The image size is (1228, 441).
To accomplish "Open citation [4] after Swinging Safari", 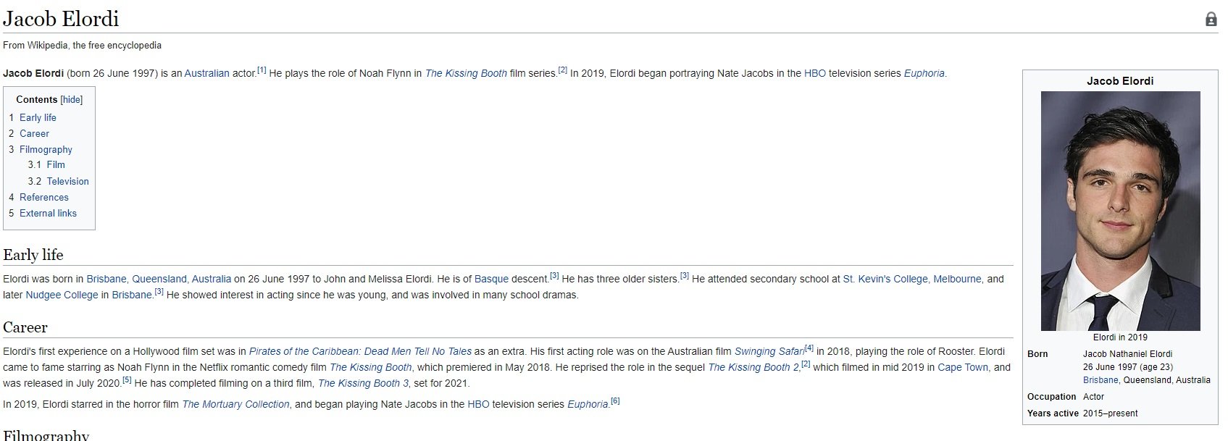I will [x=809, y=348].
